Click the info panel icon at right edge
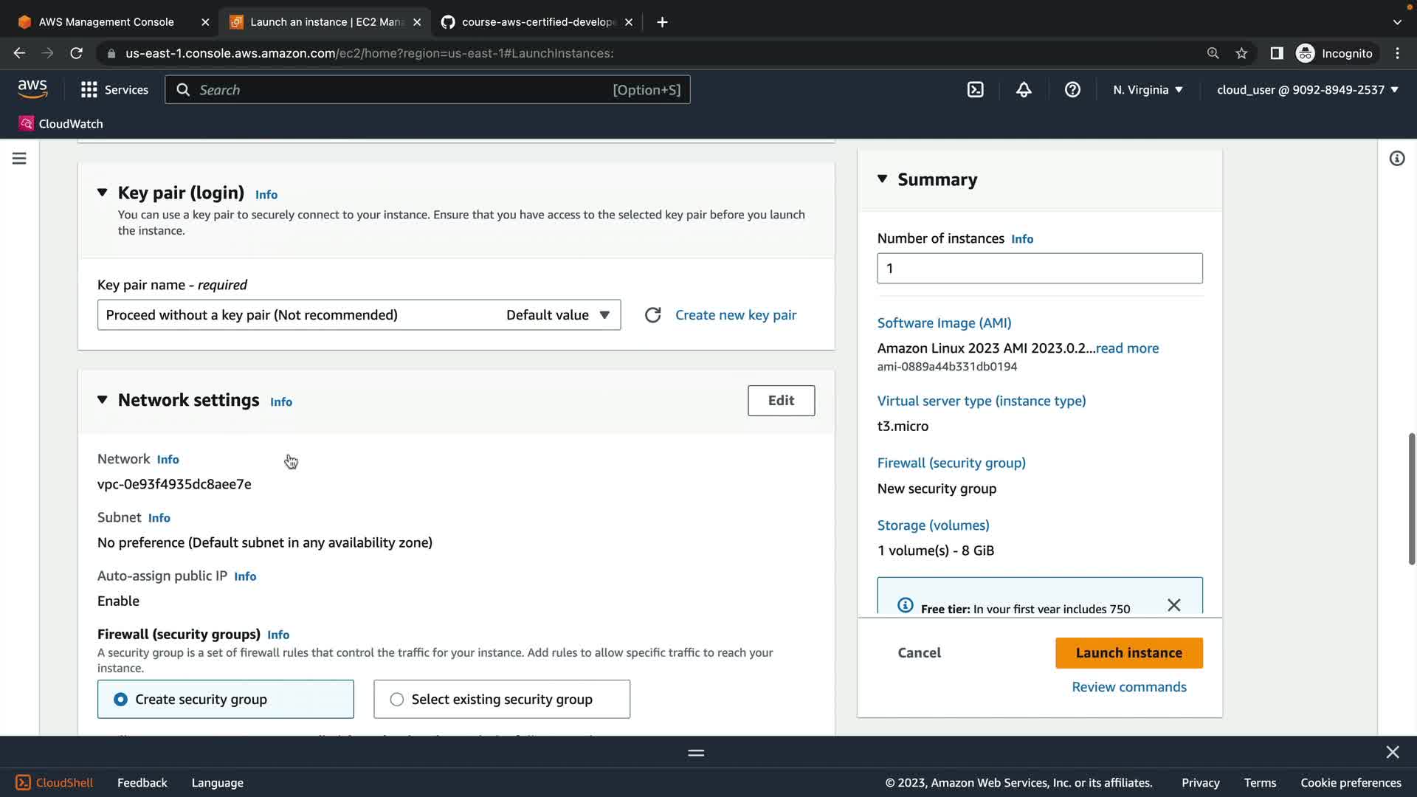The height and width of the screenshot is (797, 1417). [x=1396, y=159]
